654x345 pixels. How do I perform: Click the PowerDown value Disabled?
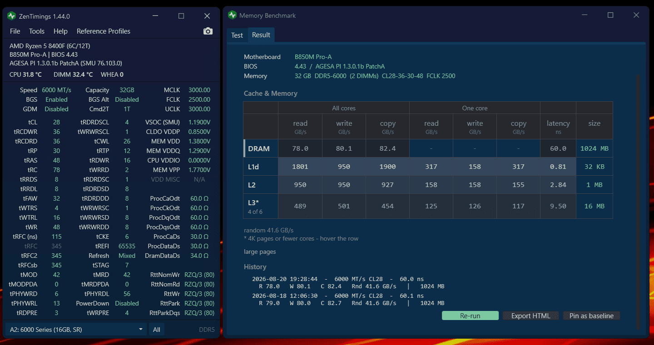point(127,303)
